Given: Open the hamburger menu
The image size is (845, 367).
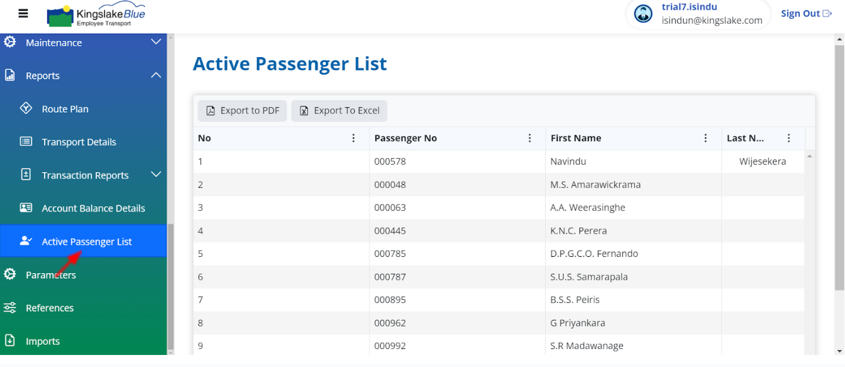Looking at the screenshot, I should click(23, 13).
